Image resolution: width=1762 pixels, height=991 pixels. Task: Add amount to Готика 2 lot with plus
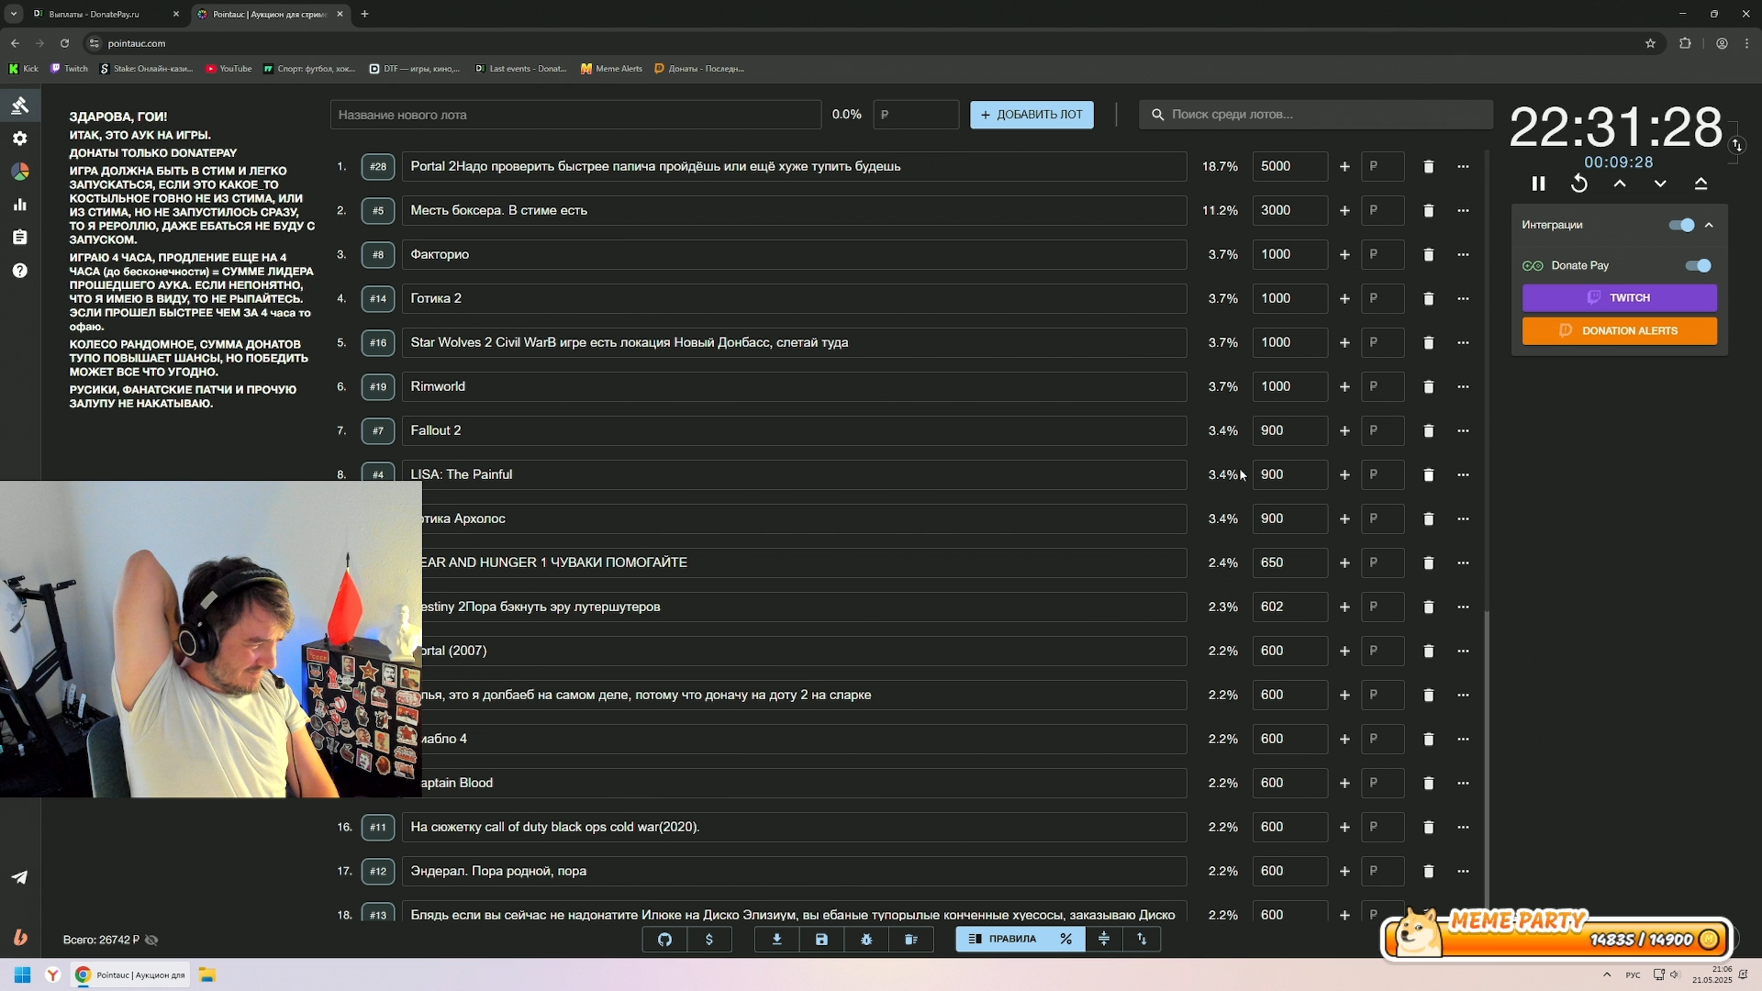coord(1344,298)
